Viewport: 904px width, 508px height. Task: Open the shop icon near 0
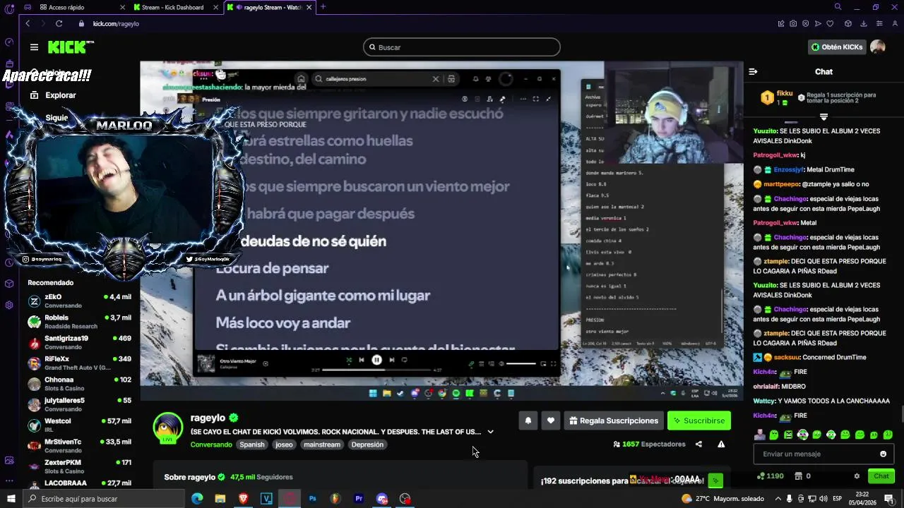click(x=798, y=476)
